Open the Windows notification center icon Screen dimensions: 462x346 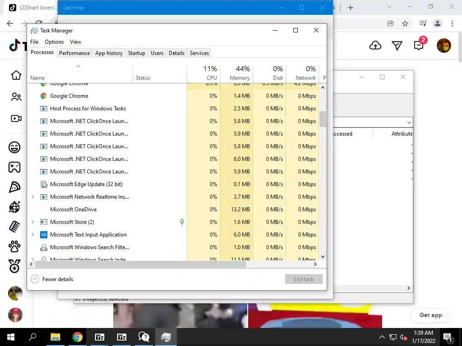448,337
